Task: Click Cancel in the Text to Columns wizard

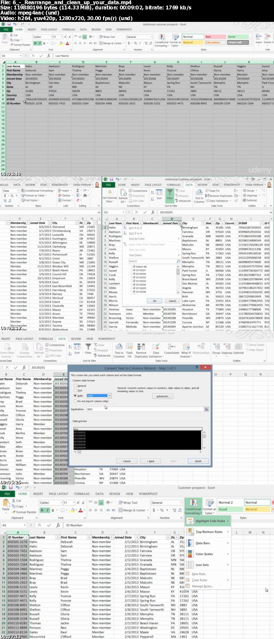Action: (x=127, y=461)
